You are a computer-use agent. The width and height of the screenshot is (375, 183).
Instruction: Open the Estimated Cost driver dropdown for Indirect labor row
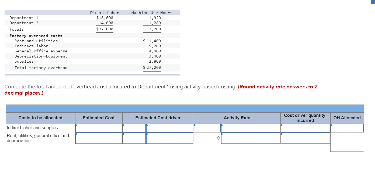coord(170,128)
